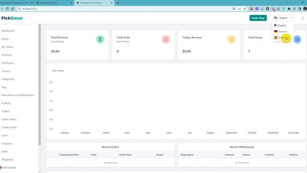Open Categories in the sidebar
307x173 pixels.
click(x=8, y=79)
